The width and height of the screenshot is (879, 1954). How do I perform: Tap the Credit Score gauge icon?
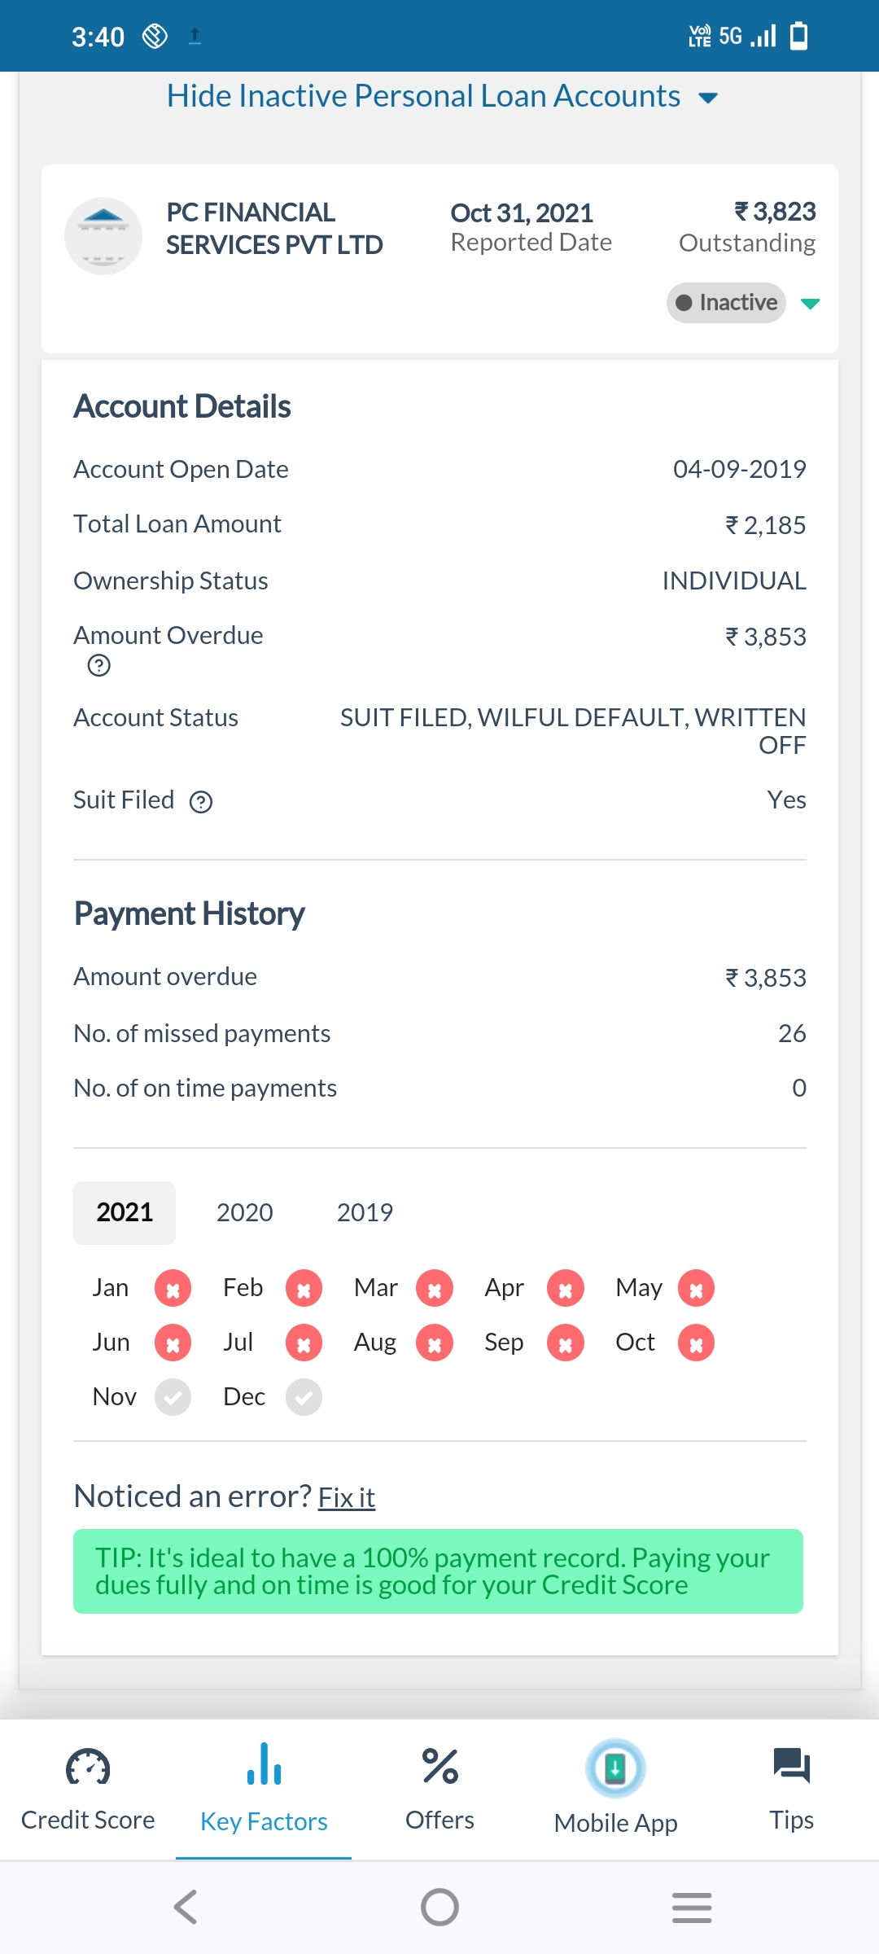point(88,1767)
